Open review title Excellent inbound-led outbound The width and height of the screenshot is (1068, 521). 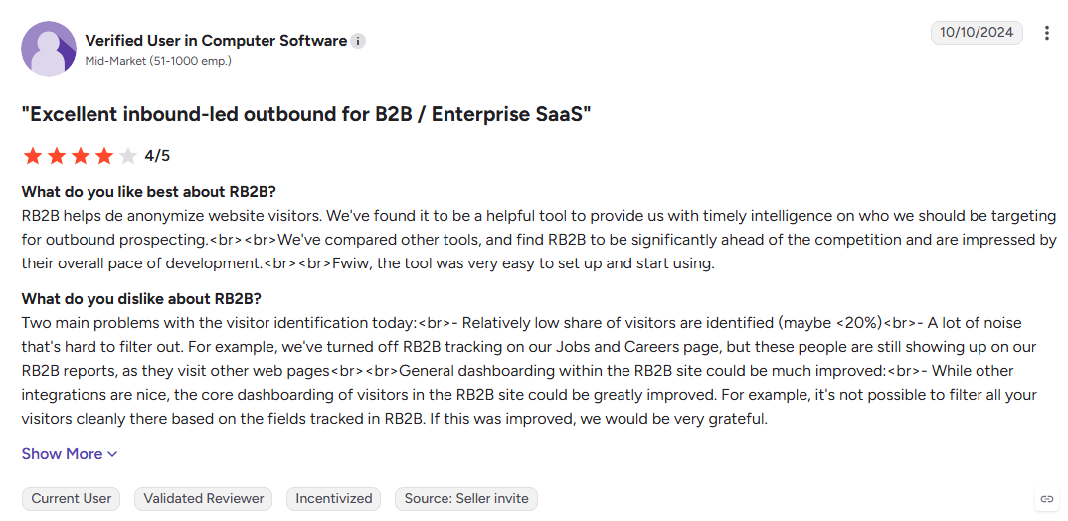[306, 114]
